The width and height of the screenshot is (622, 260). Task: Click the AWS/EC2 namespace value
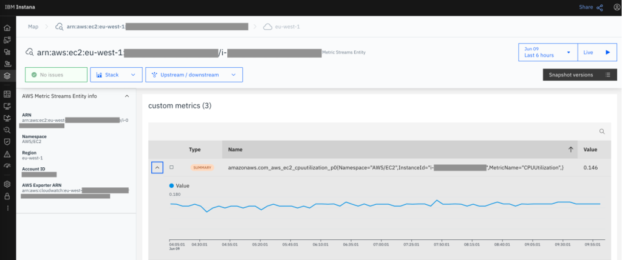coord(32,141)
